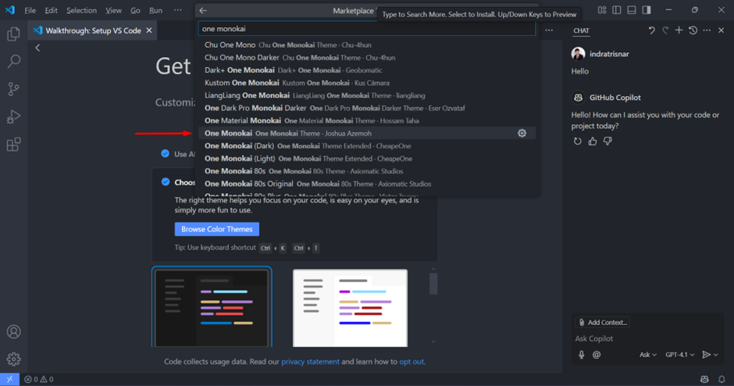
Task: Select the dark theme preview thumbnail
Action: pos(212,307)
